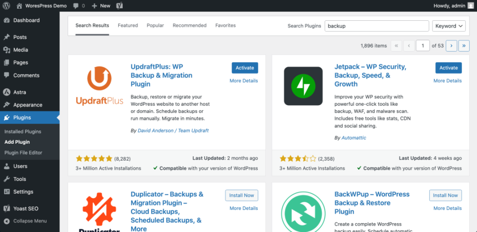Open More Details for Jetpack
Viewport: 477px width, 232px height.
click(x=448, y=81)
